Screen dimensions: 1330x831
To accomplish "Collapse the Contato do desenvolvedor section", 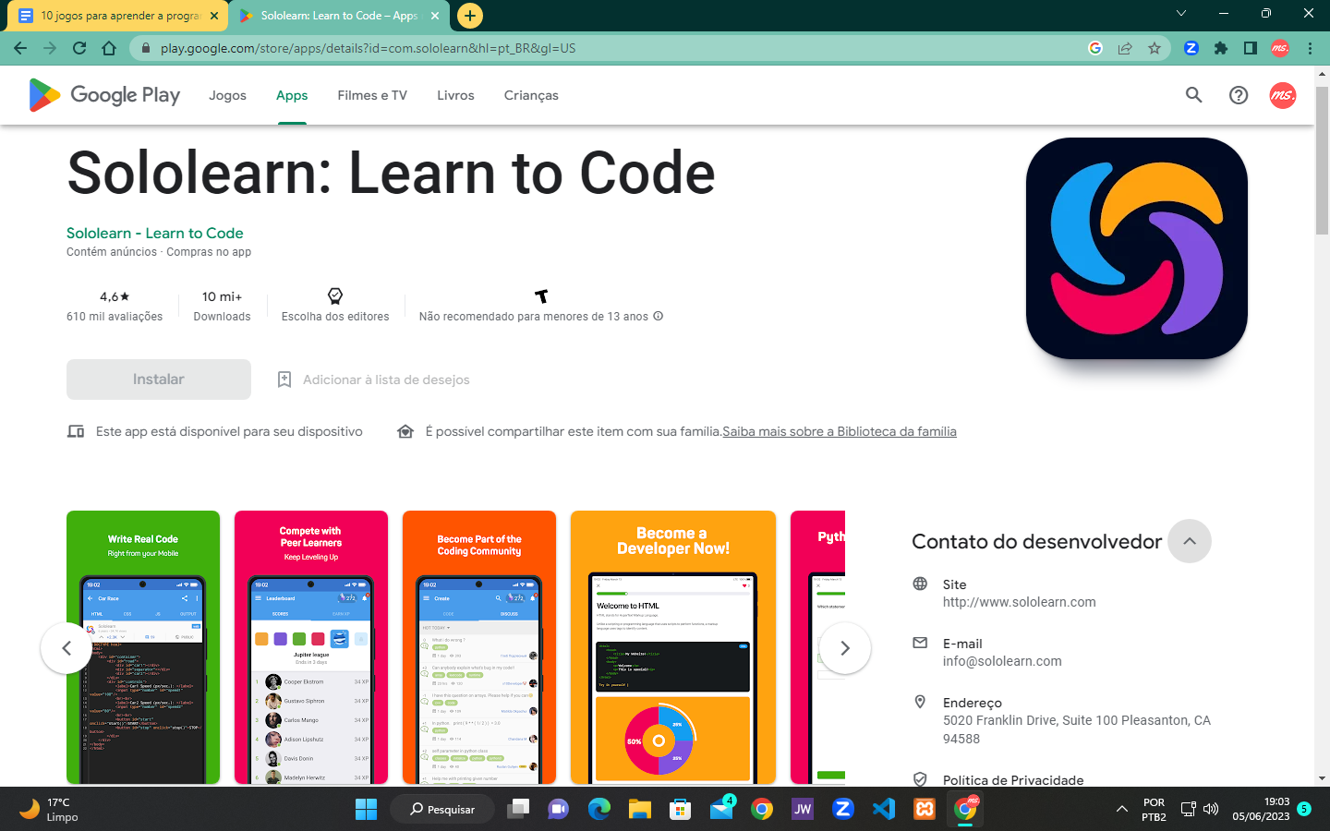I will 1190,541.
